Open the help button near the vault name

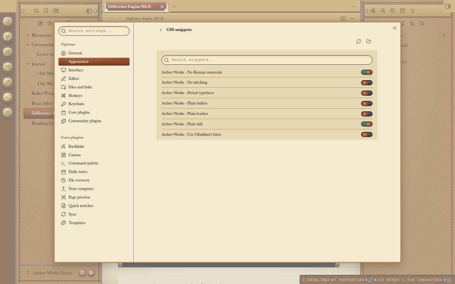click(82, 273)
